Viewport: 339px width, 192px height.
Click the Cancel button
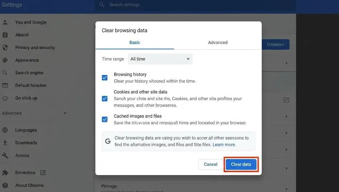(210, 164)
